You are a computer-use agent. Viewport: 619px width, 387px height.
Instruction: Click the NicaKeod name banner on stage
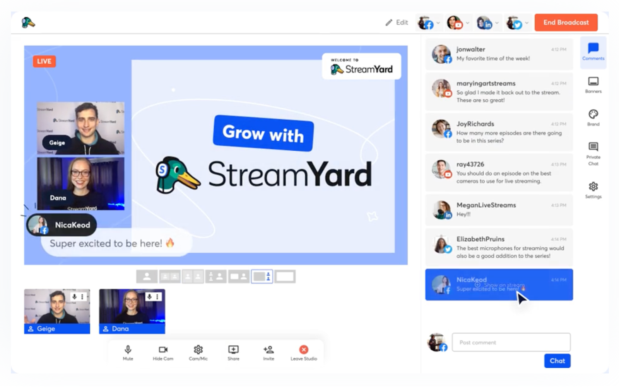click(62, 225)
